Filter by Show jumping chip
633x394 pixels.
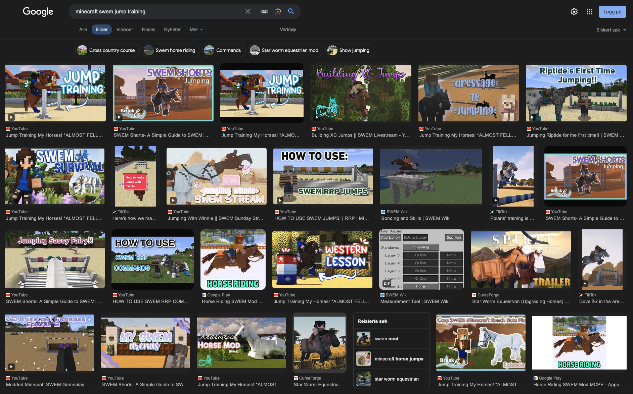coord(350,50)
